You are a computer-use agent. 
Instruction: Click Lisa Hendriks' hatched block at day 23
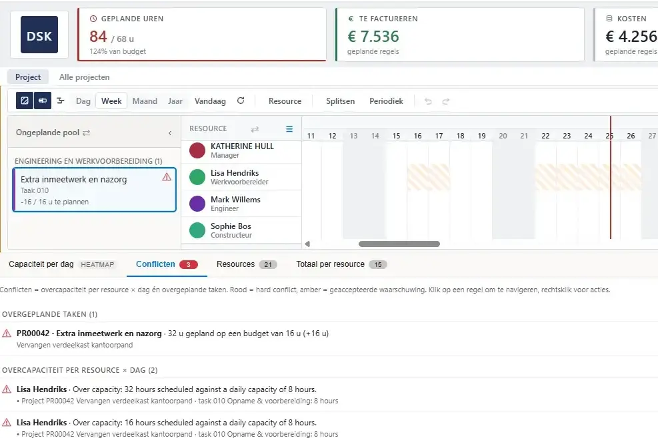[567, 177]
